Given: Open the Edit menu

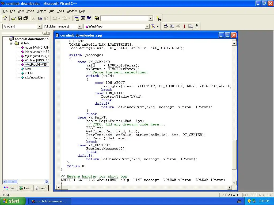Looking at the screenshot, I should tap(13, 11).
